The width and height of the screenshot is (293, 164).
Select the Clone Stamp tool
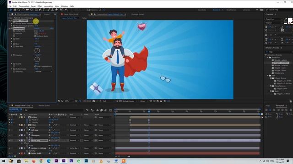(x=53, y=10)
